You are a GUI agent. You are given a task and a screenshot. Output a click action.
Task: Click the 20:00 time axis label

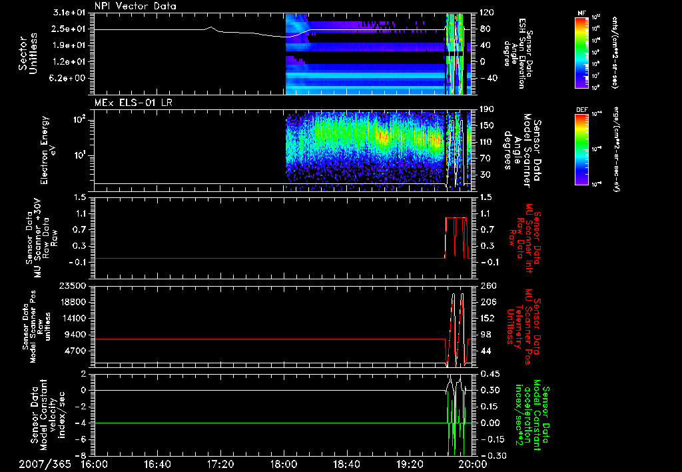point(473,464)
